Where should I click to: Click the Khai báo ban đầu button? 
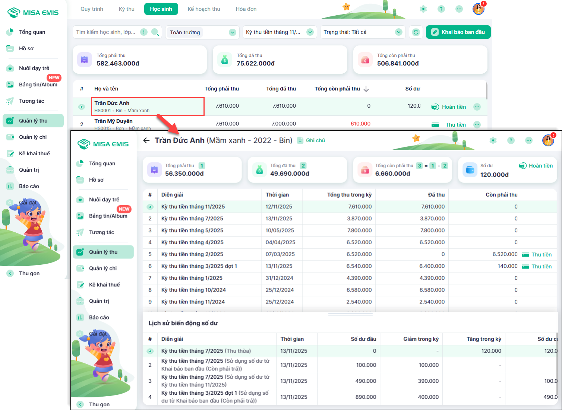tap(458, 32)
